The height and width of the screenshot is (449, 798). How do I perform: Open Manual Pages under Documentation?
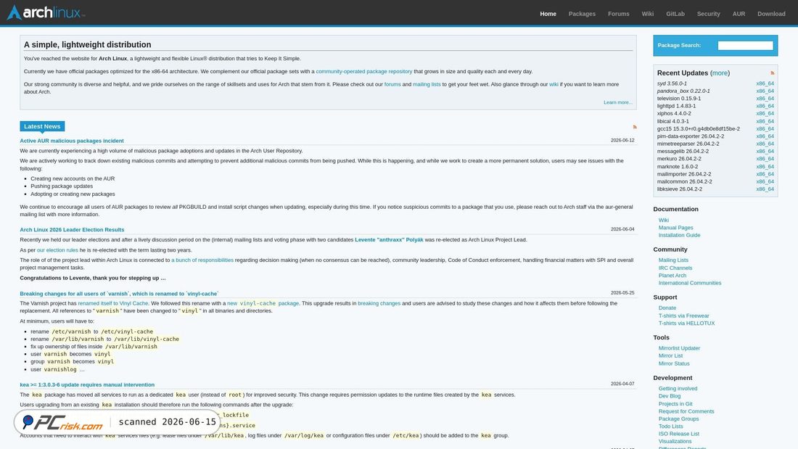[676, 228]
